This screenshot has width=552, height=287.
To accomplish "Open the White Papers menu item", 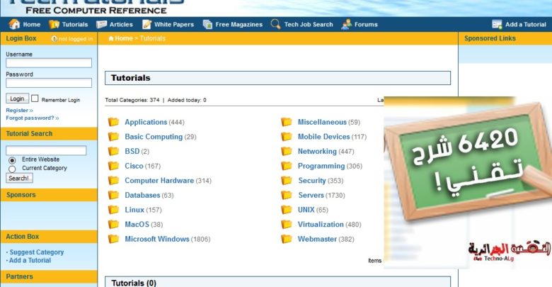I will (x=173, y=24).
